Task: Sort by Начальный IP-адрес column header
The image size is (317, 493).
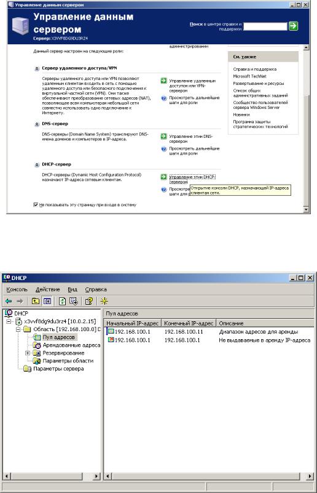Action: coord(133,323)
